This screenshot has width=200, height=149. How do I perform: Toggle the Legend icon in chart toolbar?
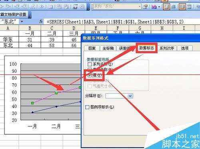[166, 6]
